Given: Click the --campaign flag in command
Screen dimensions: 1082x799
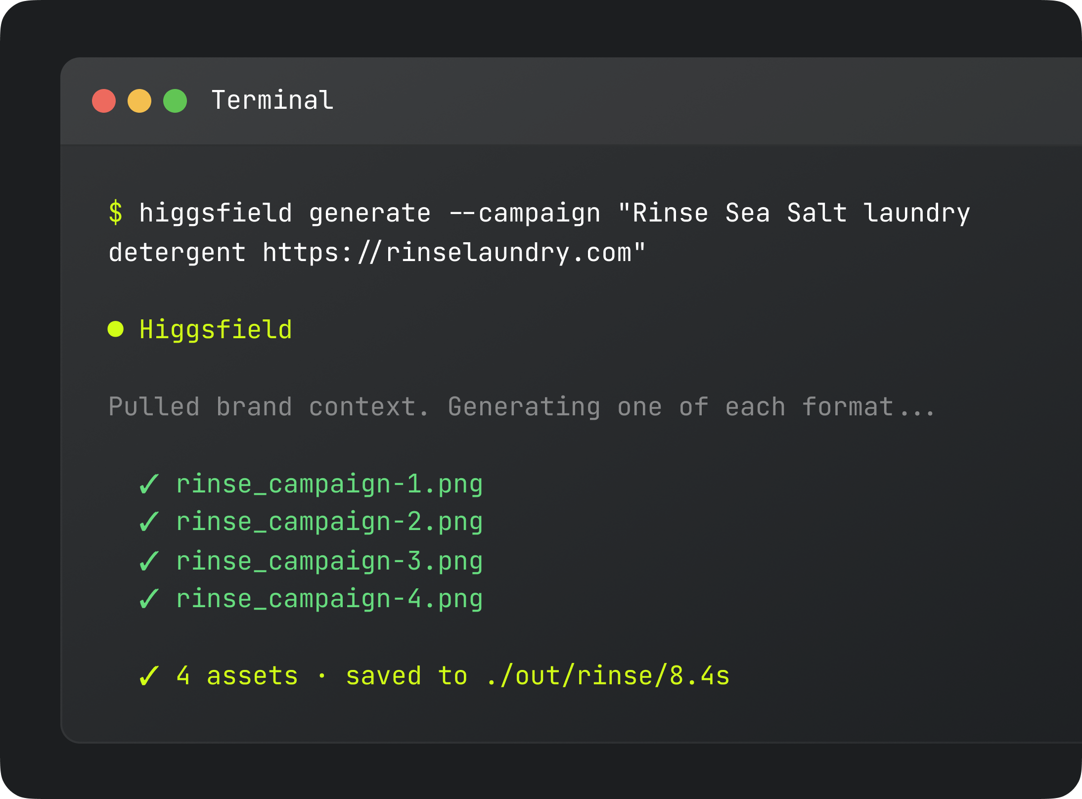Looking at the screenshot, I should click(525, 214).
